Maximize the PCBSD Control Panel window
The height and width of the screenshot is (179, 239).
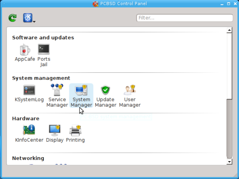coord(229,4)
